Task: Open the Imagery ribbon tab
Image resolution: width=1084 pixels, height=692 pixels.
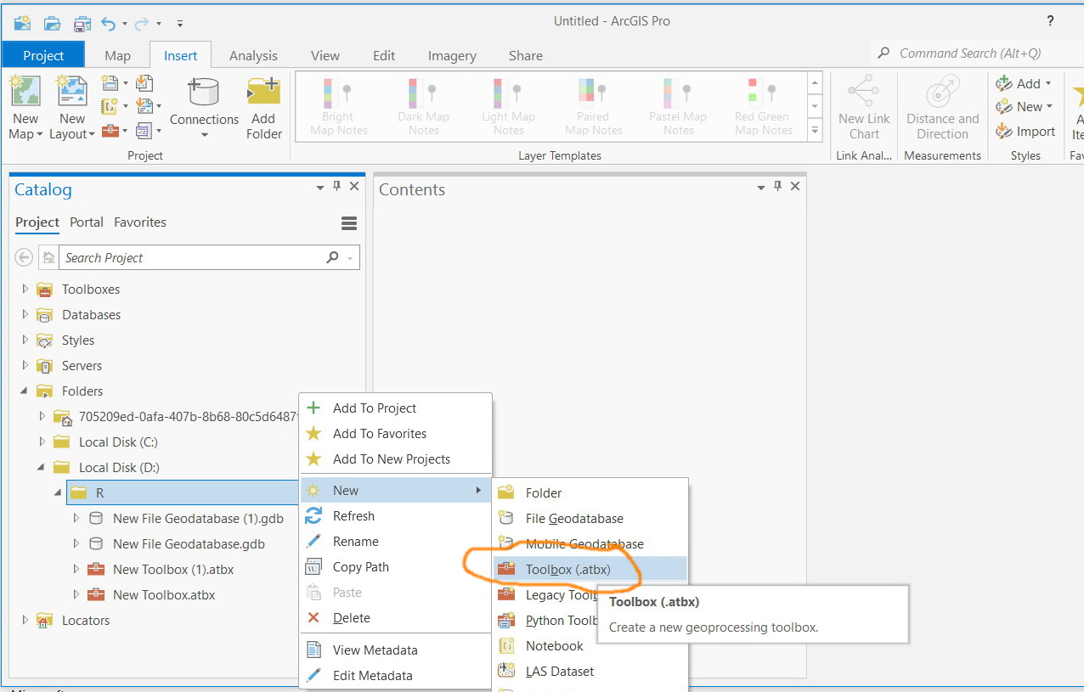Action: [452, 55]
